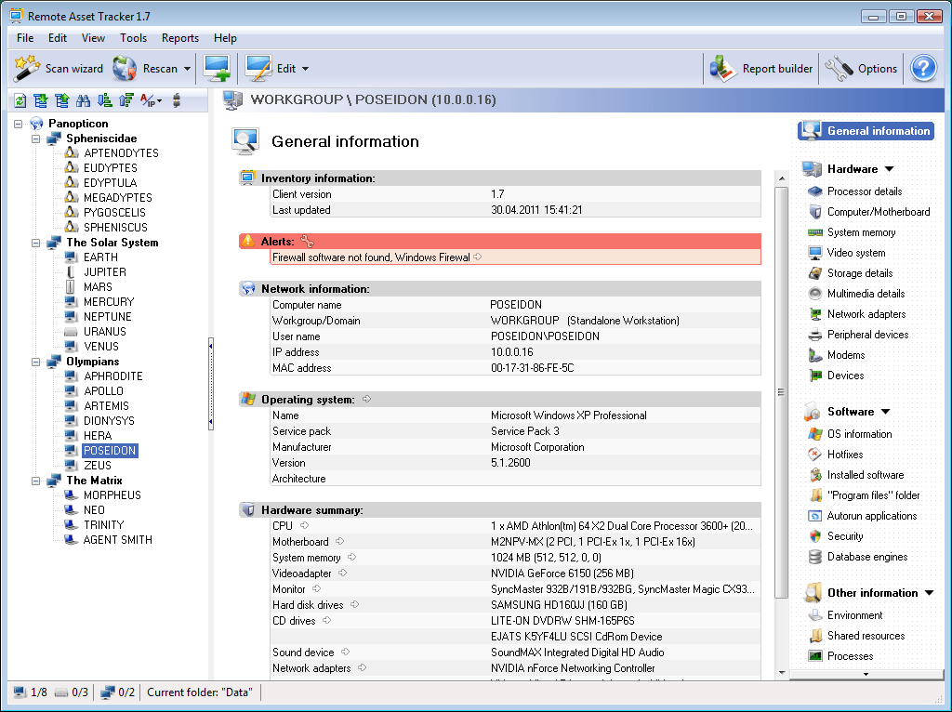
Task: Click the Alerts wrench icon
Action: [307, 242]
